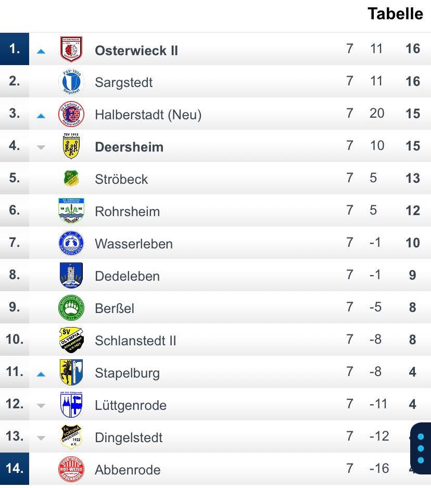Click the up arrow beside Osterwieck II
431x488 pixels.
(x=41, y=52)
